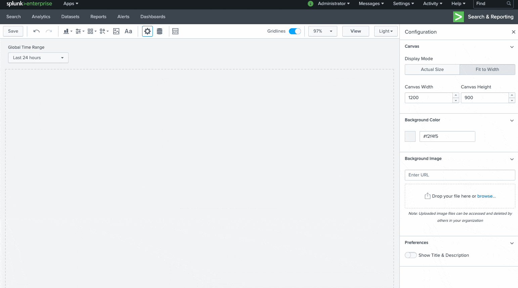
Task: Collapse the Background Color section
Action: pyautogui.click(x=512, y=120)
